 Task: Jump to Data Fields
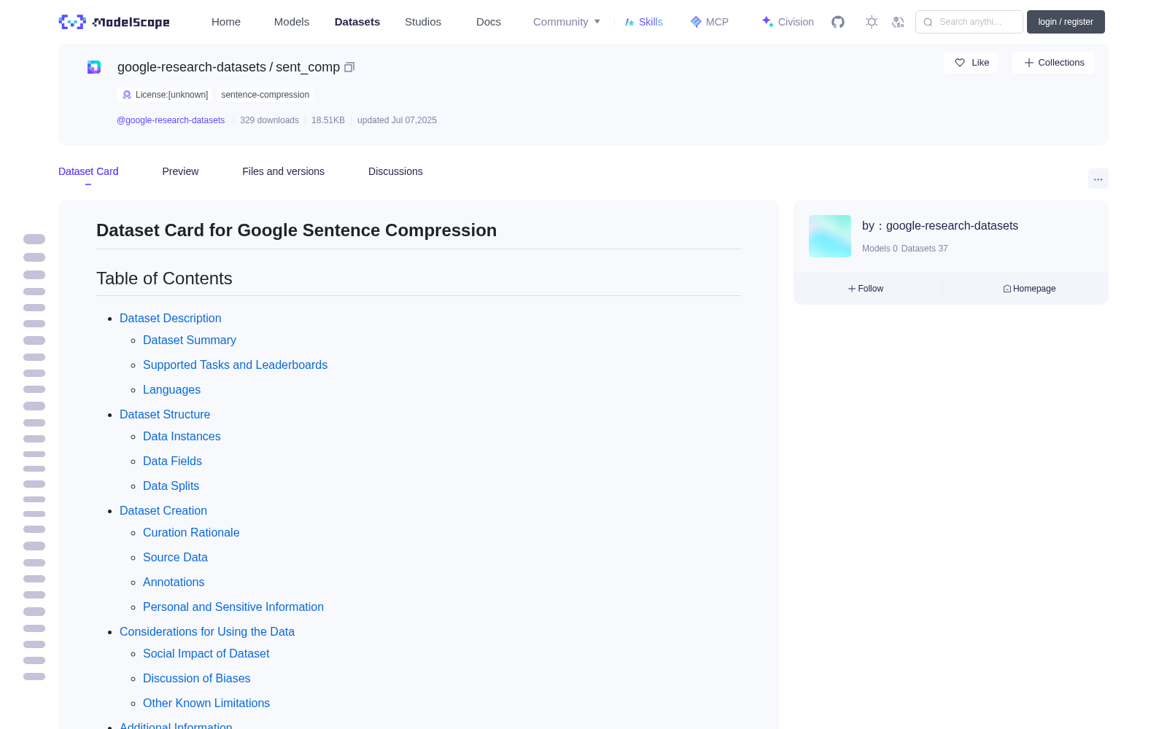(172, 461)
